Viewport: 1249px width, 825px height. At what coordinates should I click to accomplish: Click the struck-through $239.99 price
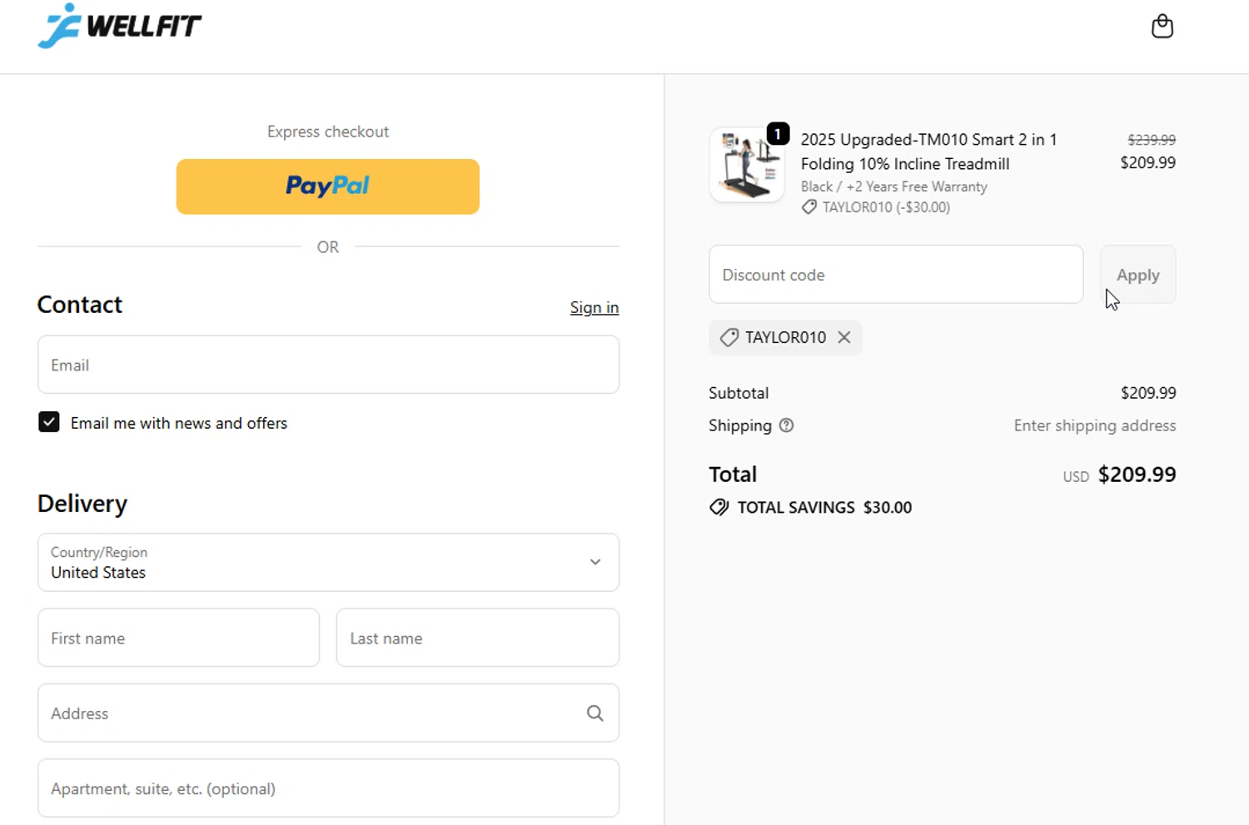pos(1152,140)
